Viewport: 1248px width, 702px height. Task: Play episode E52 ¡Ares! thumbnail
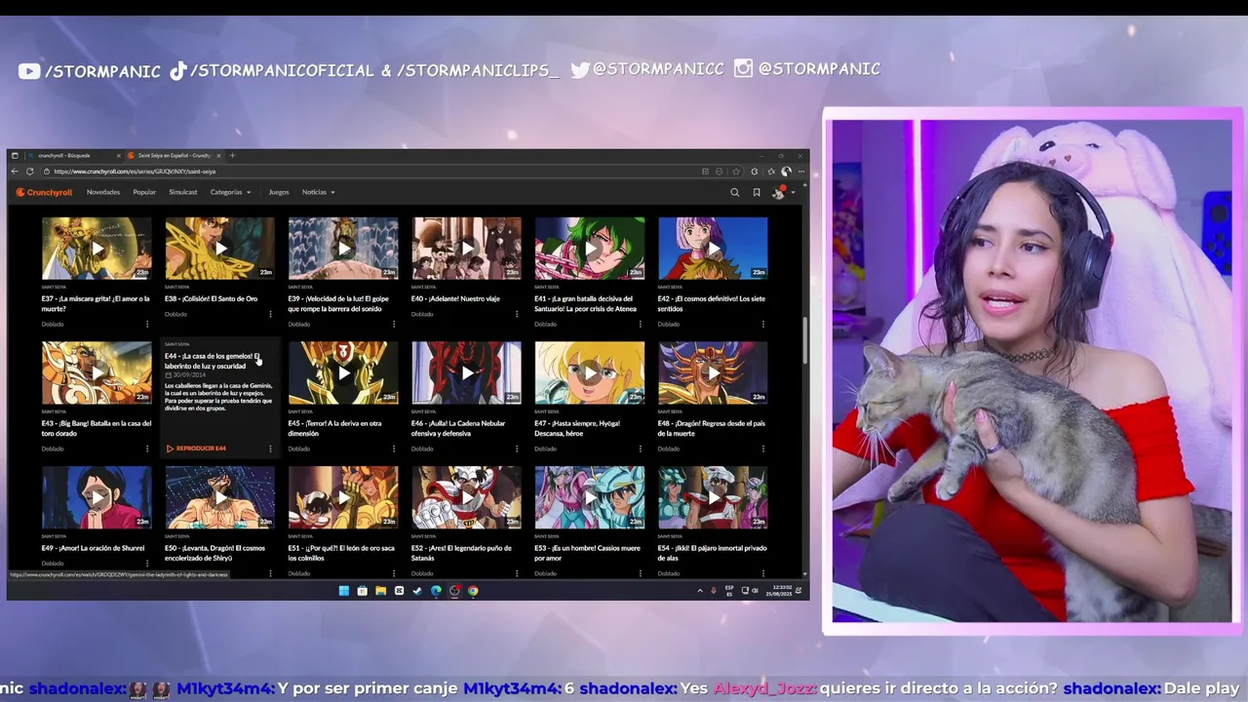[466, 497]
